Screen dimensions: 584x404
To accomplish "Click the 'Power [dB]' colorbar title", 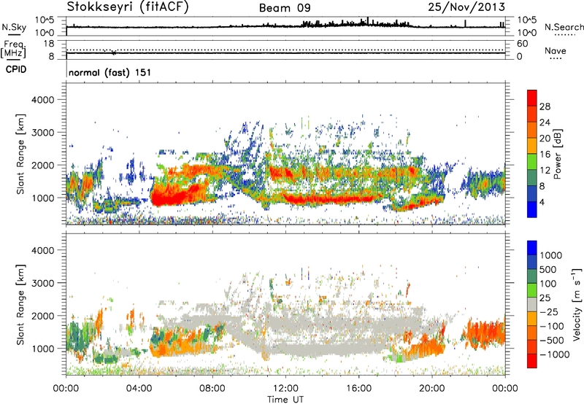I will point(557,154).
